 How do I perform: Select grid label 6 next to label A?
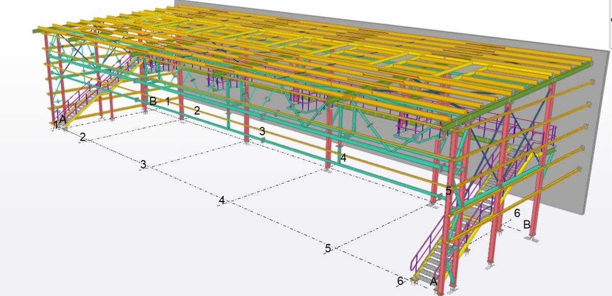tap(400, 280)
